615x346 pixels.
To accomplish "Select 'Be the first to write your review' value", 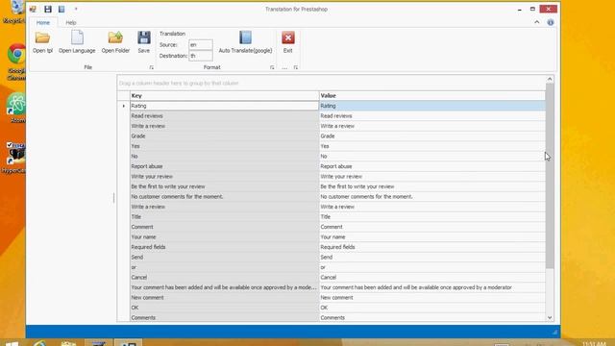I will pos(431,186).
